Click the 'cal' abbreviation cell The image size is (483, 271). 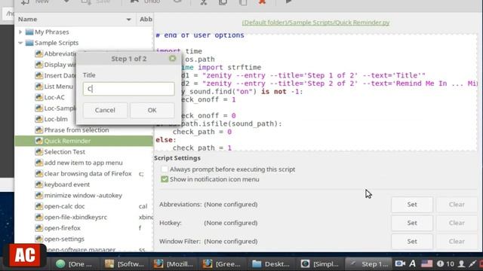[x=143, y=206]
